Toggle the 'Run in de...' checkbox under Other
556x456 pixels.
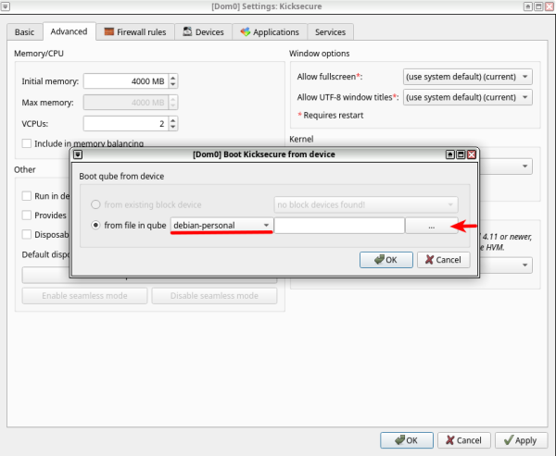pyautogui.click(x=27, y=196)
